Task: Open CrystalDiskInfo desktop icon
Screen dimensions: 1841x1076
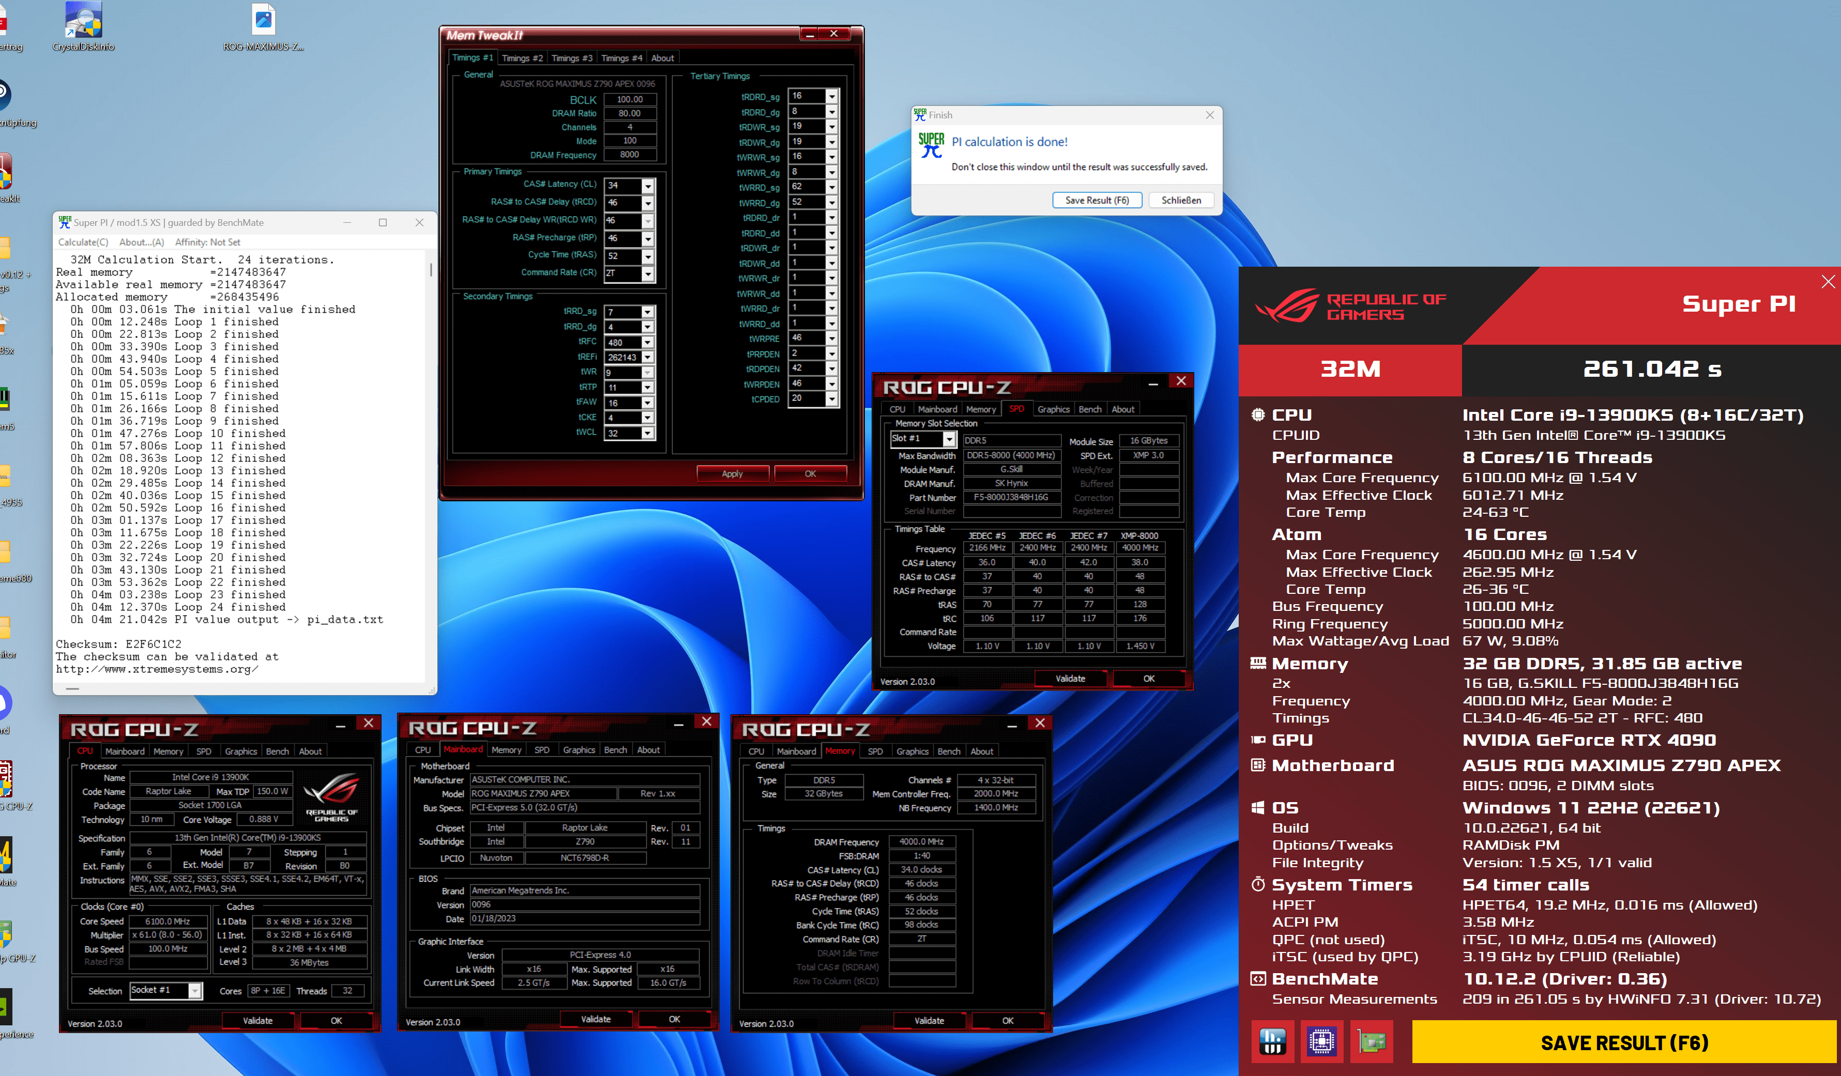Action: coord(83,26)
